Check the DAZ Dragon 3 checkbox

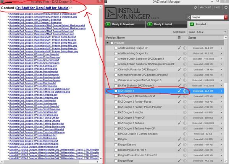point(116,91)
